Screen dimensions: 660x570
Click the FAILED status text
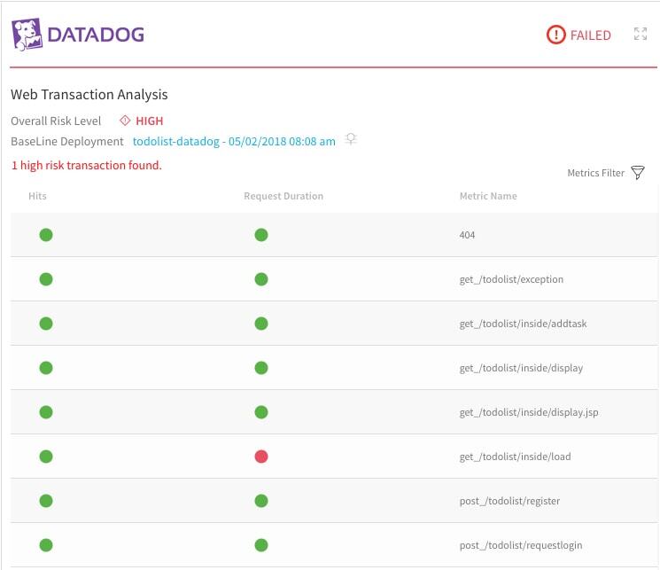(590, 35)
